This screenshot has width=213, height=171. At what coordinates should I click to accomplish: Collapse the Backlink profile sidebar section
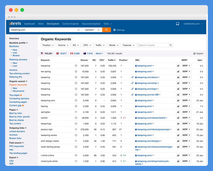coord(18,43)
